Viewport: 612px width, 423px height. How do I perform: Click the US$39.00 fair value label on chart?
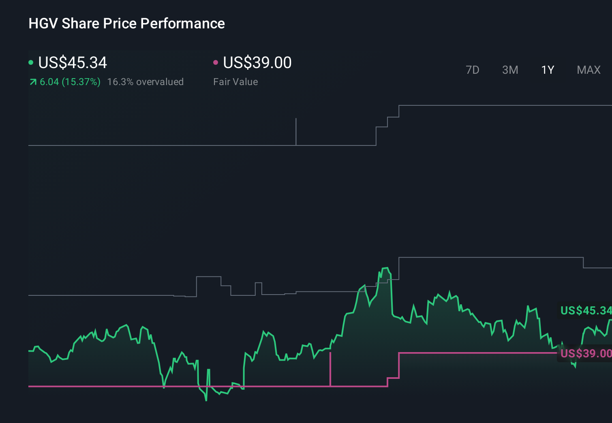click(585, 354)
